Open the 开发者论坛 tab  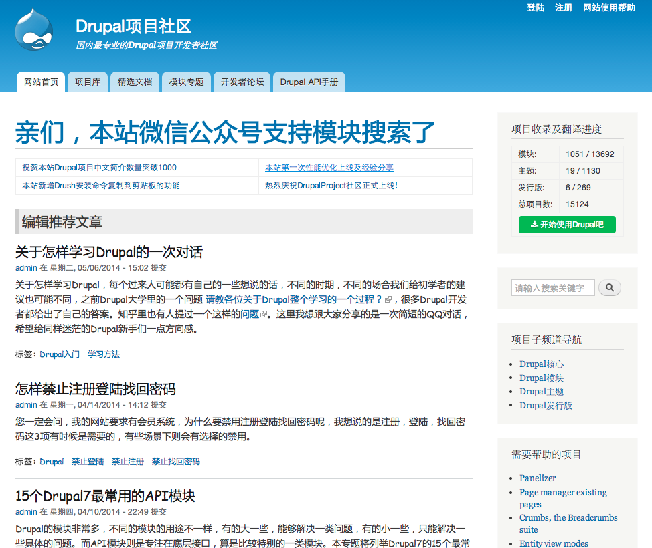click(x=242, y=82)
